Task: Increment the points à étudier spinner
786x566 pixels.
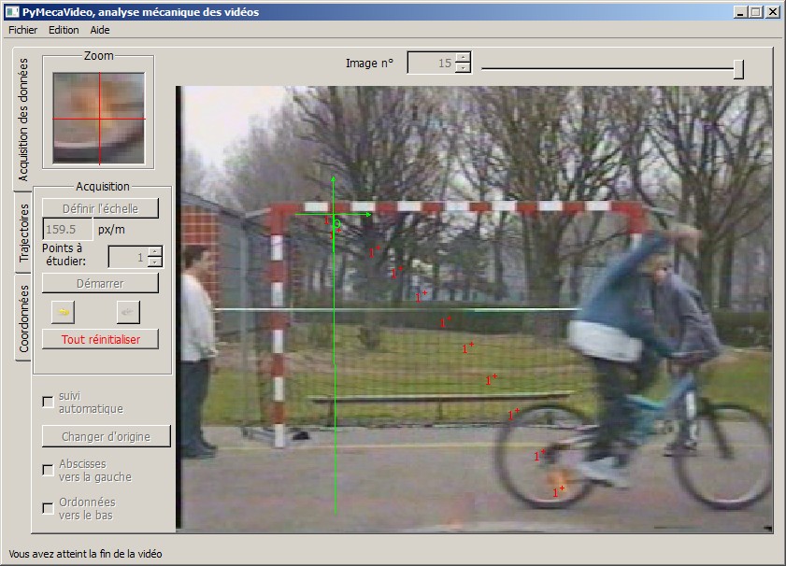Action: tap(155, 251)
